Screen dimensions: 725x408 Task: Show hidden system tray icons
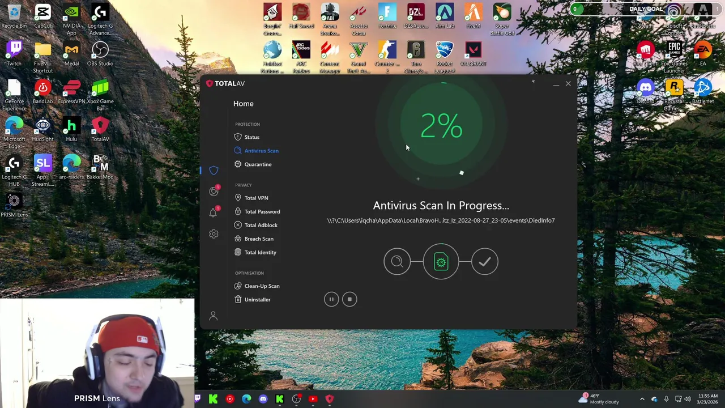pos(642,399)
